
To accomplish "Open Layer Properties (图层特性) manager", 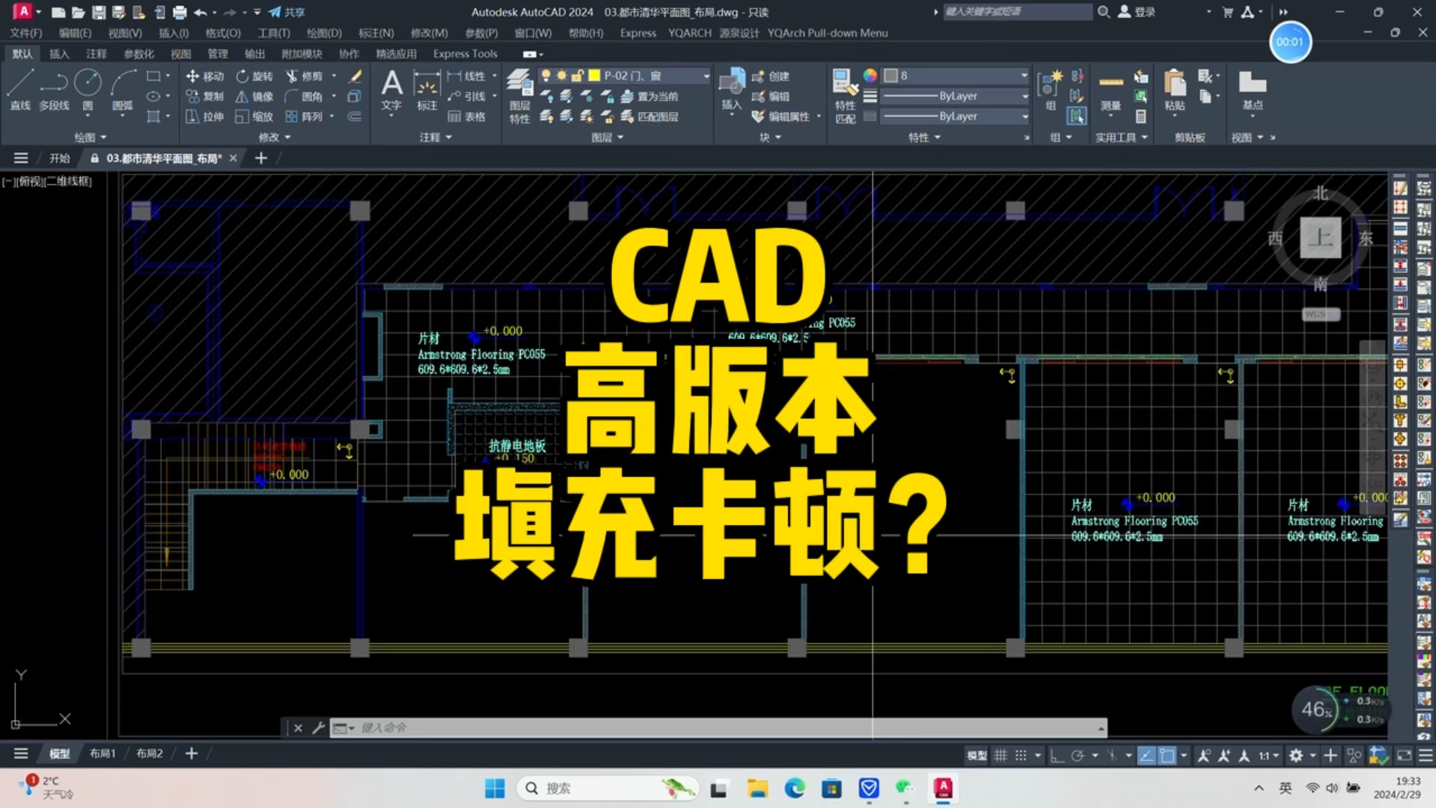I will [x=519, y=96].
